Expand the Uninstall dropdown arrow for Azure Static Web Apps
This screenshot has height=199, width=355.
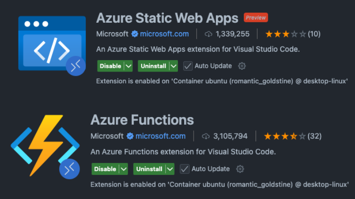point(174,66)
